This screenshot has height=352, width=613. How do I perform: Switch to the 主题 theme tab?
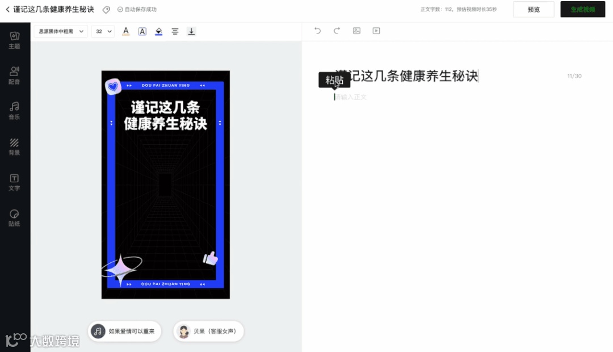point(14,40)
